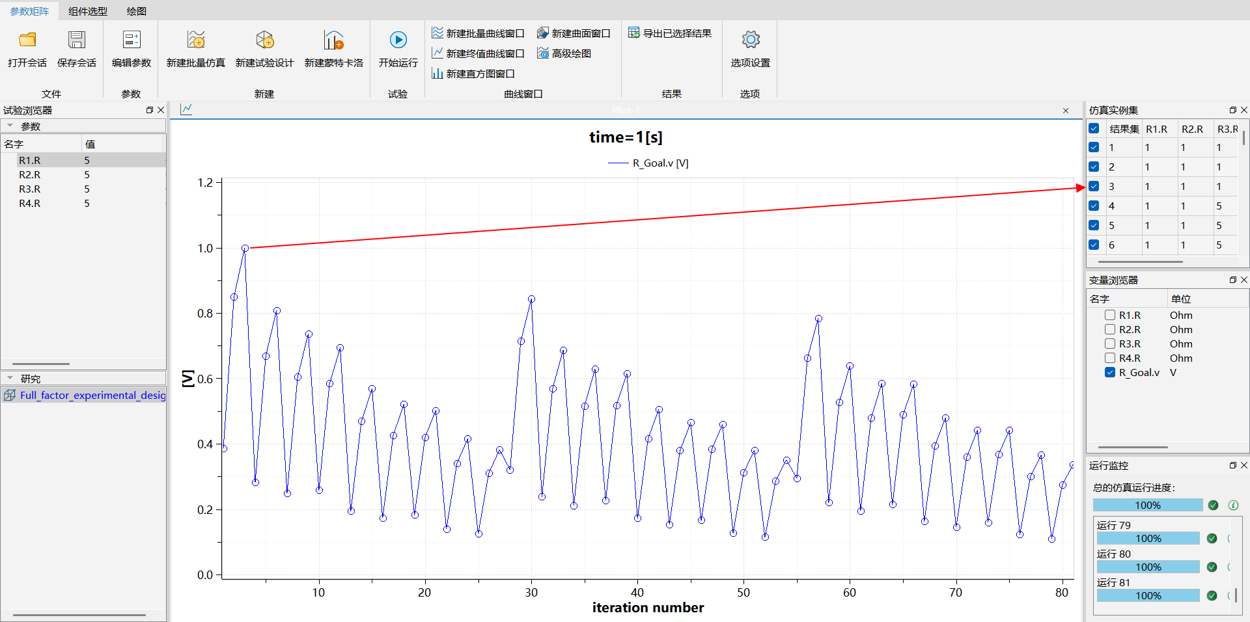Switch to the 绘图 tab

(x=137, y=11)
